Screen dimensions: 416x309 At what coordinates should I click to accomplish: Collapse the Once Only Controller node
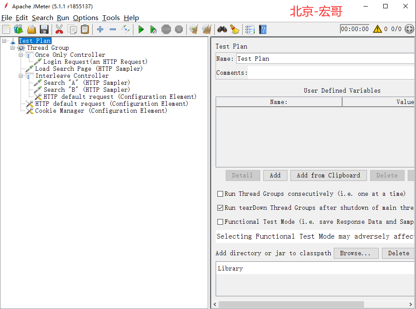pos(21,55)
